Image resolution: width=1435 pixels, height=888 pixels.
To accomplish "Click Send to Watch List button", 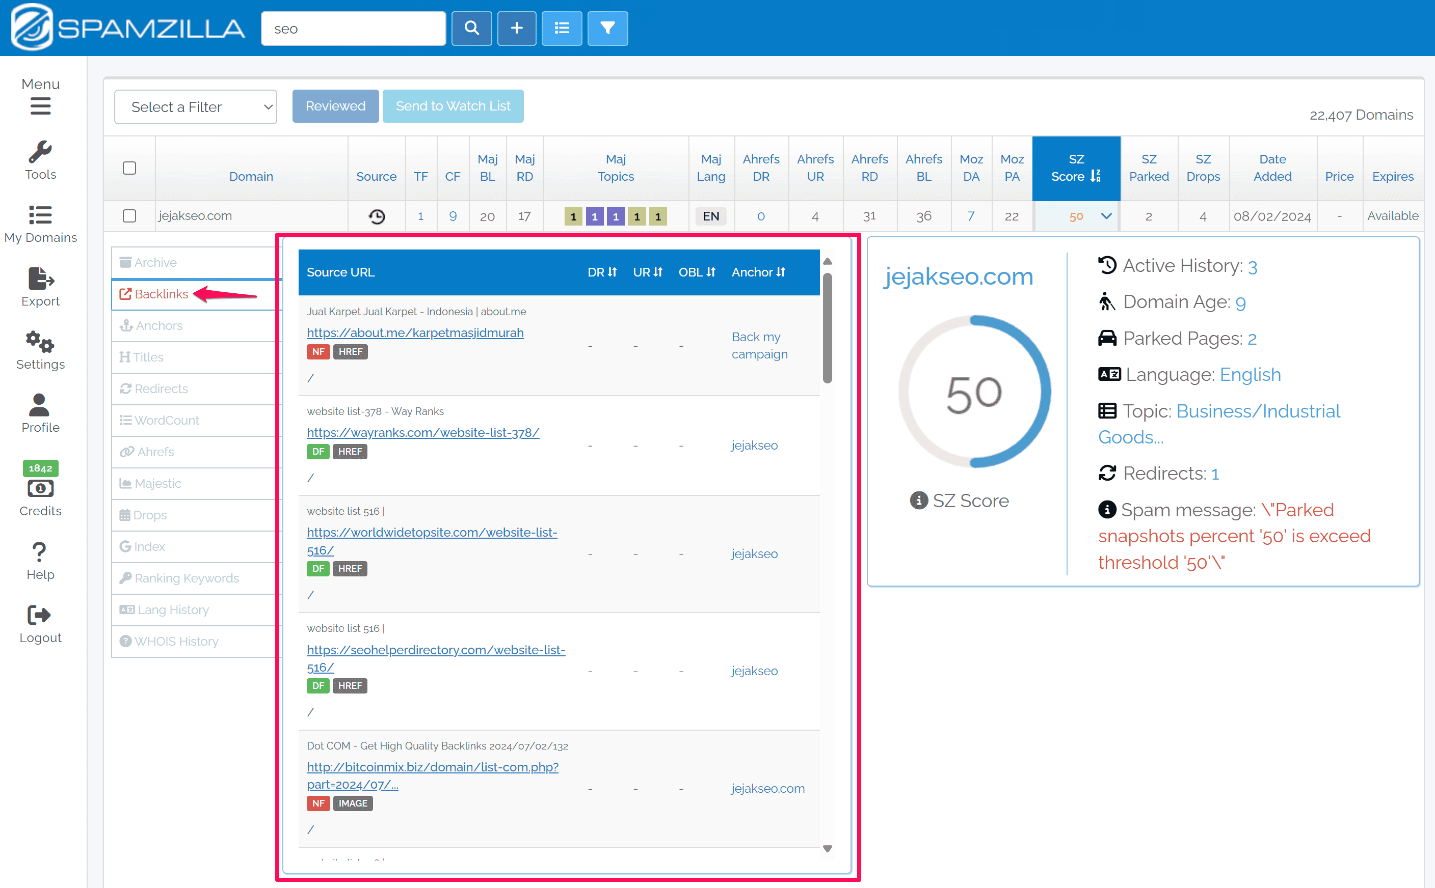I will tap(453, 106).
